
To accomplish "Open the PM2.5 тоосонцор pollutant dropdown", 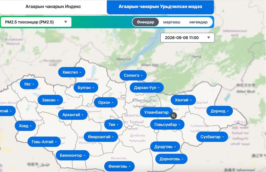I will tap(36, 22).
